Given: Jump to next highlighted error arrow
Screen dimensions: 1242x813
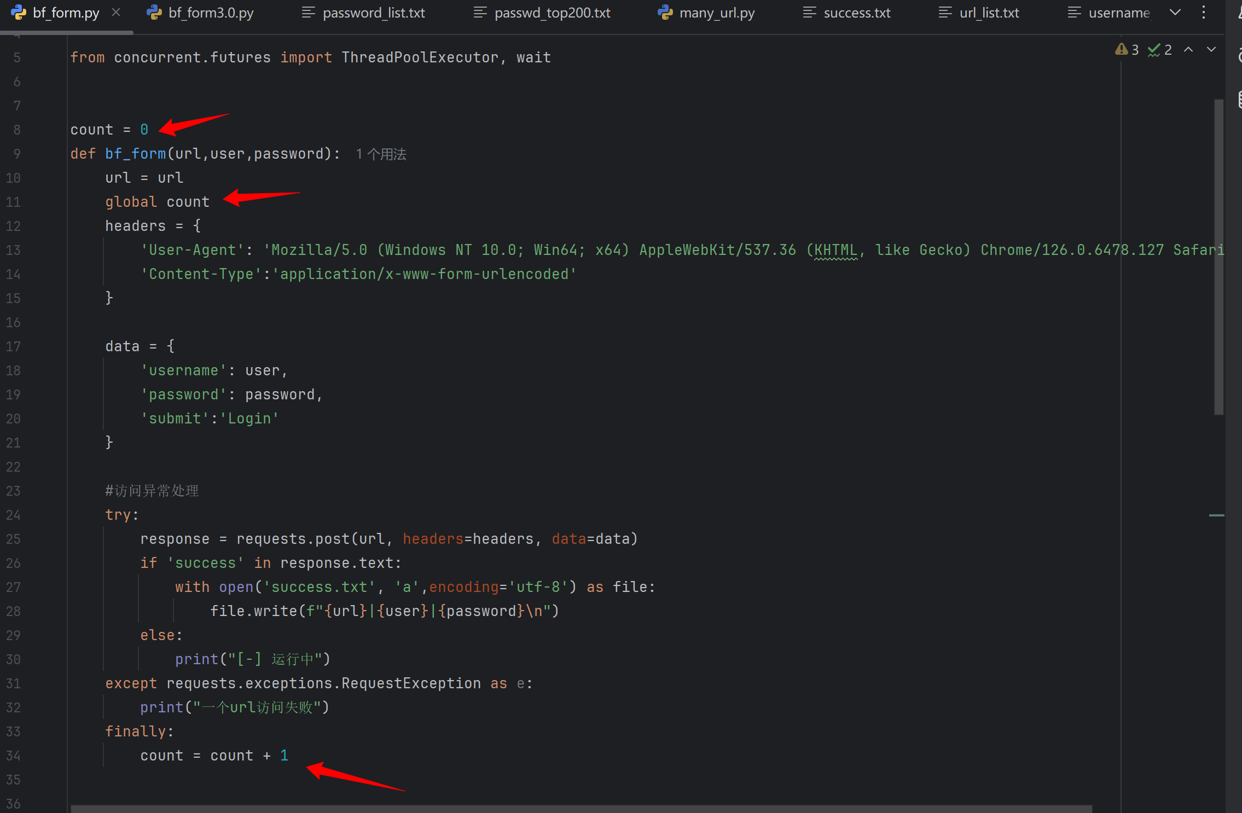Looking at the screenshot, I should tap(1211, 50).
